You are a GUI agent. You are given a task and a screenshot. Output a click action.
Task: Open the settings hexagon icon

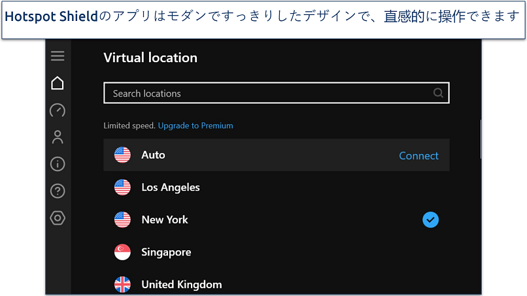tap(58, 218)
